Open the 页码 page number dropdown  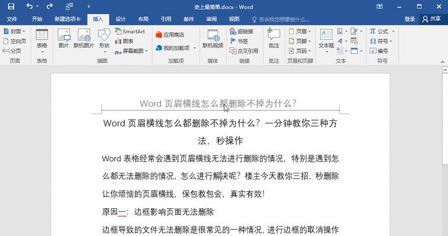coord(299,51)
